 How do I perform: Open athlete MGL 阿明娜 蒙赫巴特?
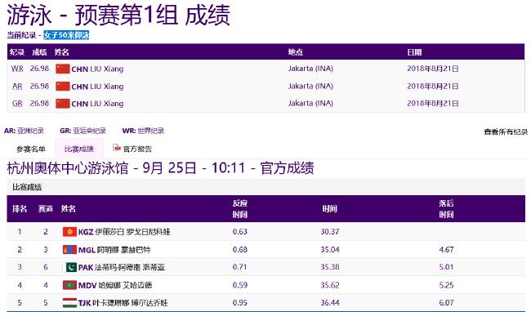114,250
